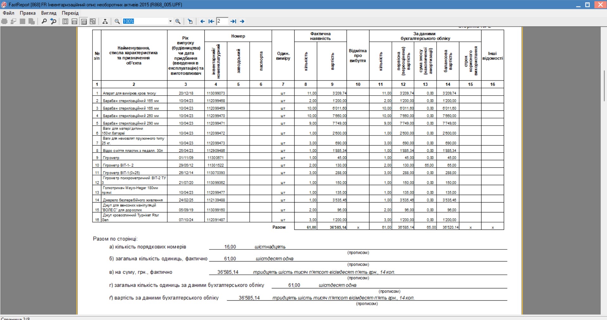Click the greyed open report icon
This screenshot has height=320, width=607.
(13, 21)
